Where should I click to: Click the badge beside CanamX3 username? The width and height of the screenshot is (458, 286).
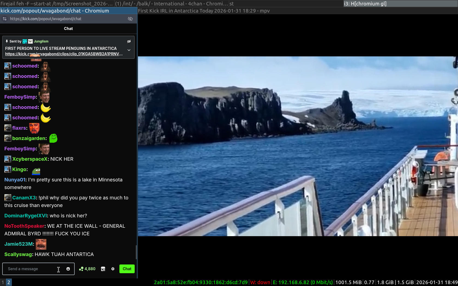coord(8,198)
